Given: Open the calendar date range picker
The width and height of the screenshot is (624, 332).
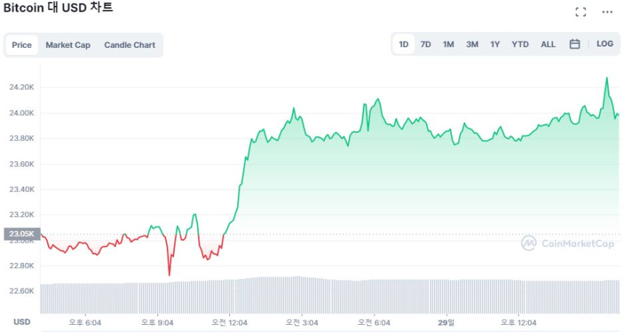Looking at the screenshot, I should tap(574, 44).
